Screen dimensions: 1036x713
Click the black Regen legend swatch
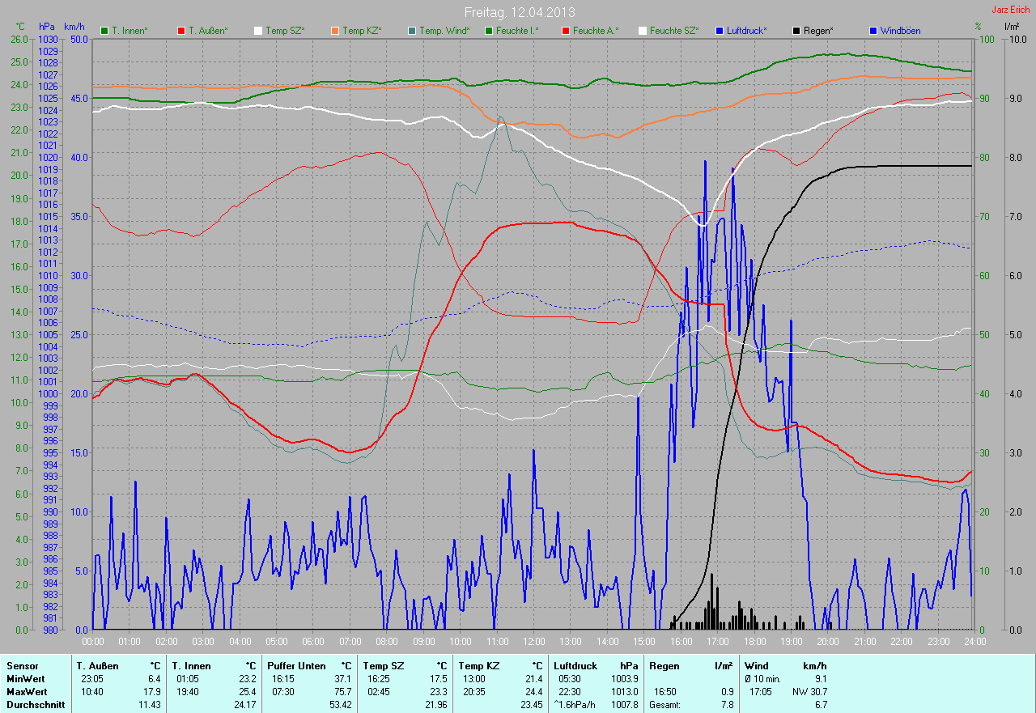click(x=797, y=31)
